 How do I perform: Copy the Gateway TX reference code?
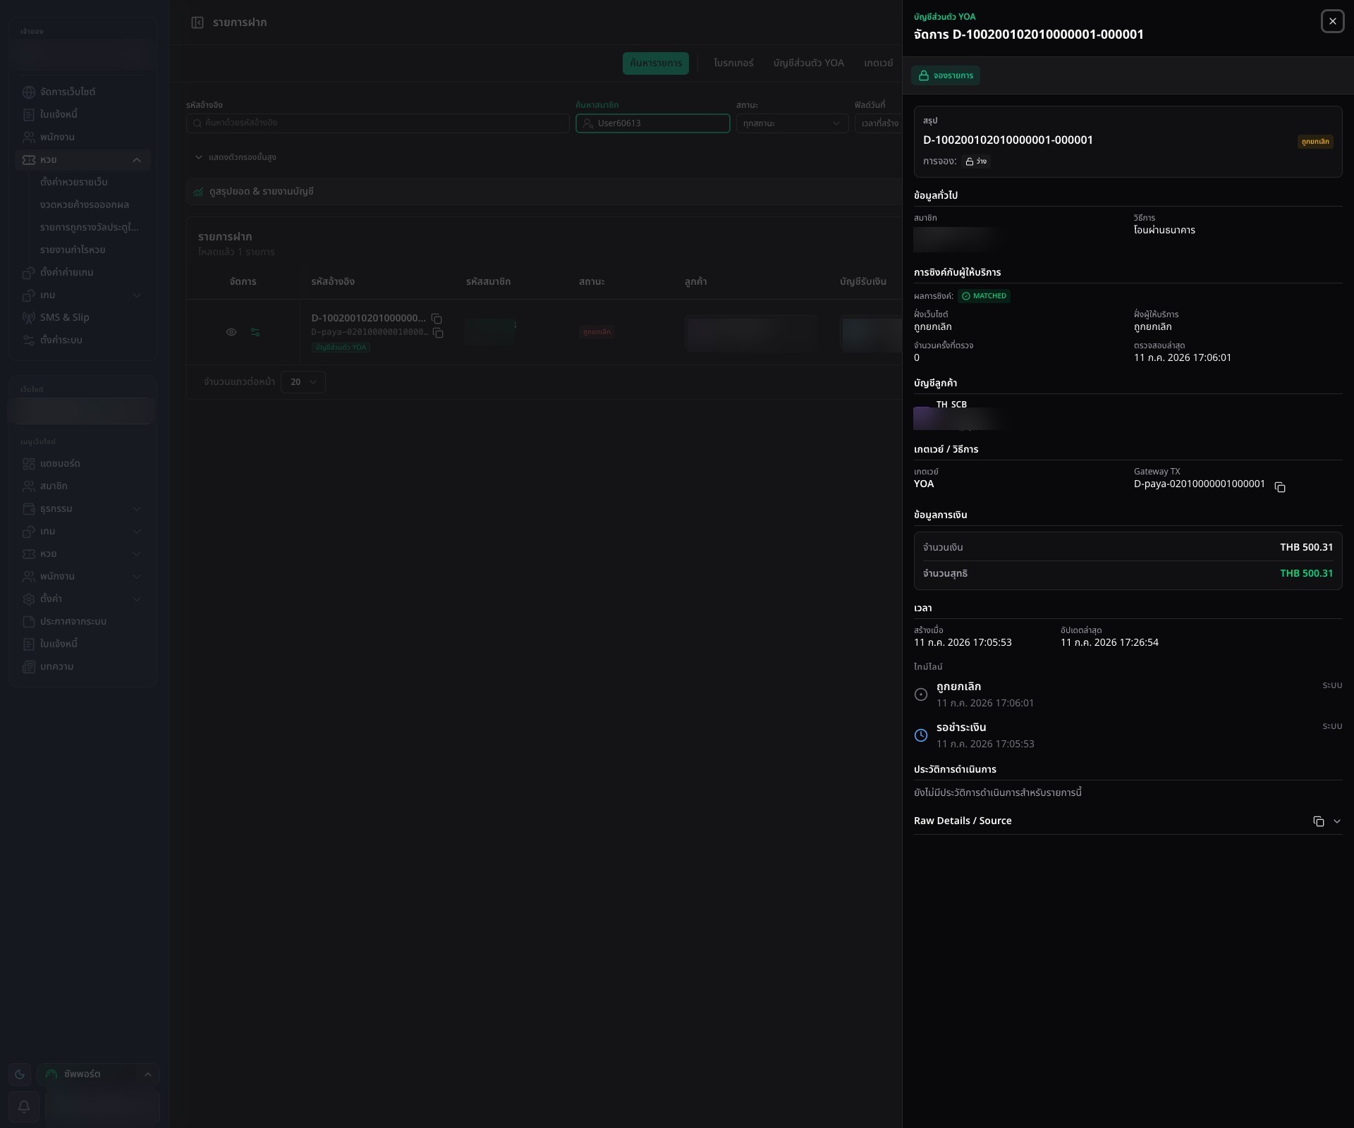tap(1280, 487)
